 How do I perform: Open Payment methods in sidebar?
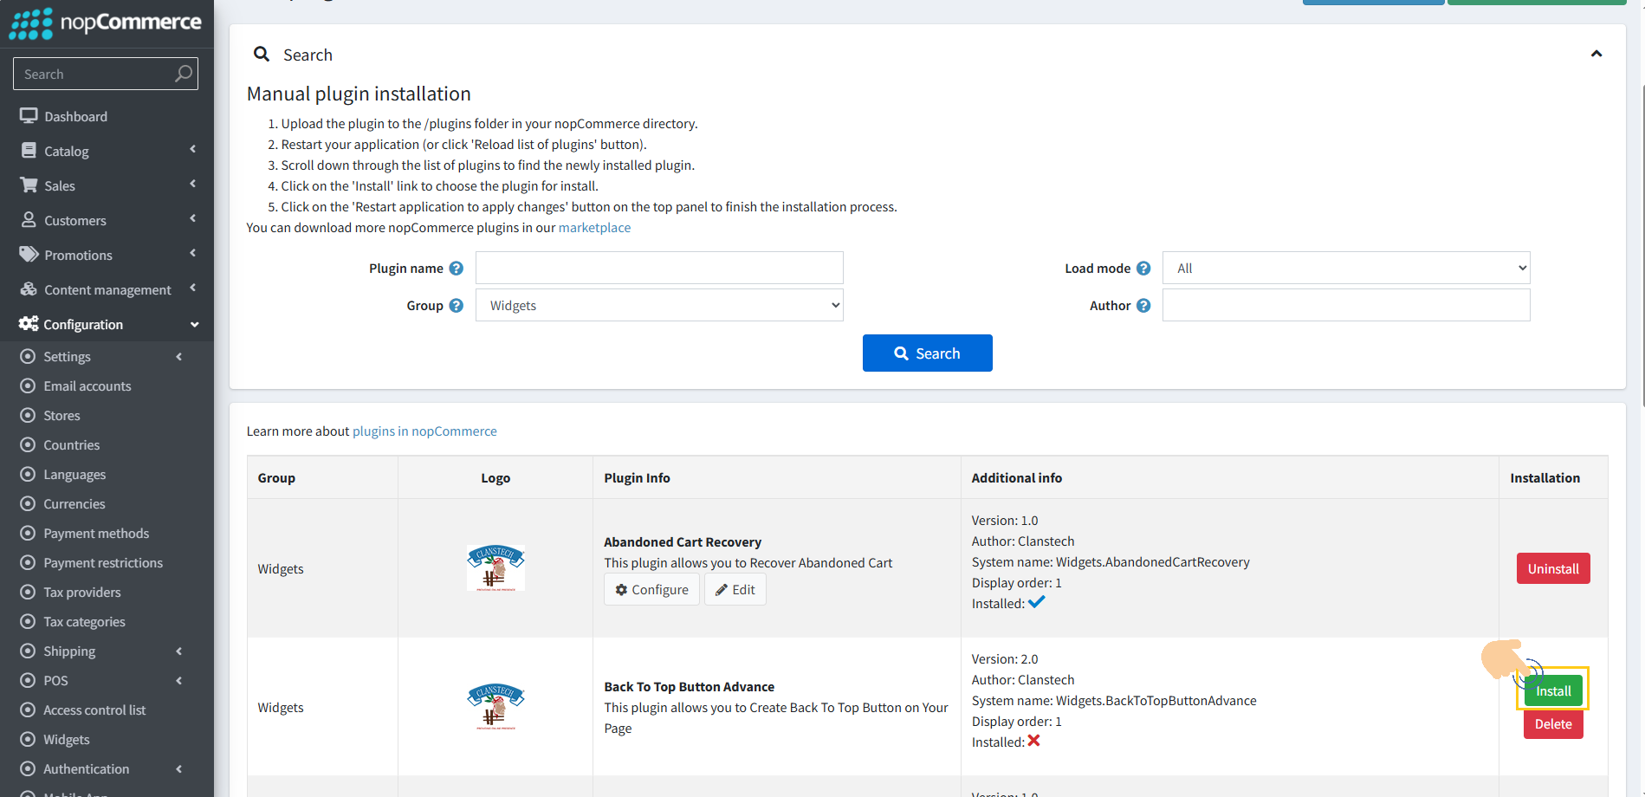(96, 533)
